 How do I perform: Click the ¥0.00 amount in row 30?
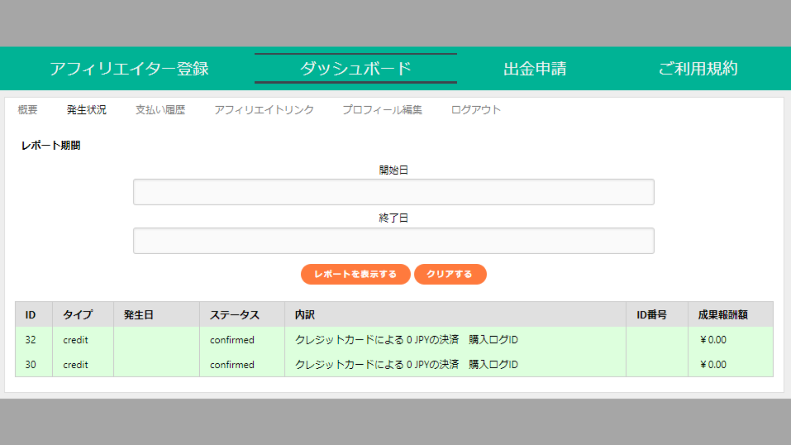713,365
